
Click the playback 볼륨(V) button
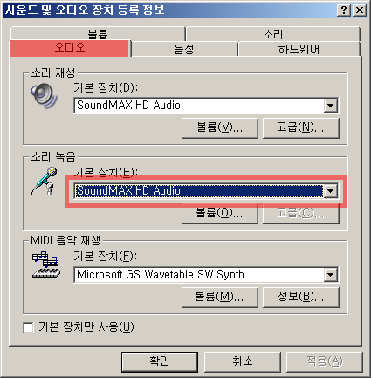click(220, 127)
